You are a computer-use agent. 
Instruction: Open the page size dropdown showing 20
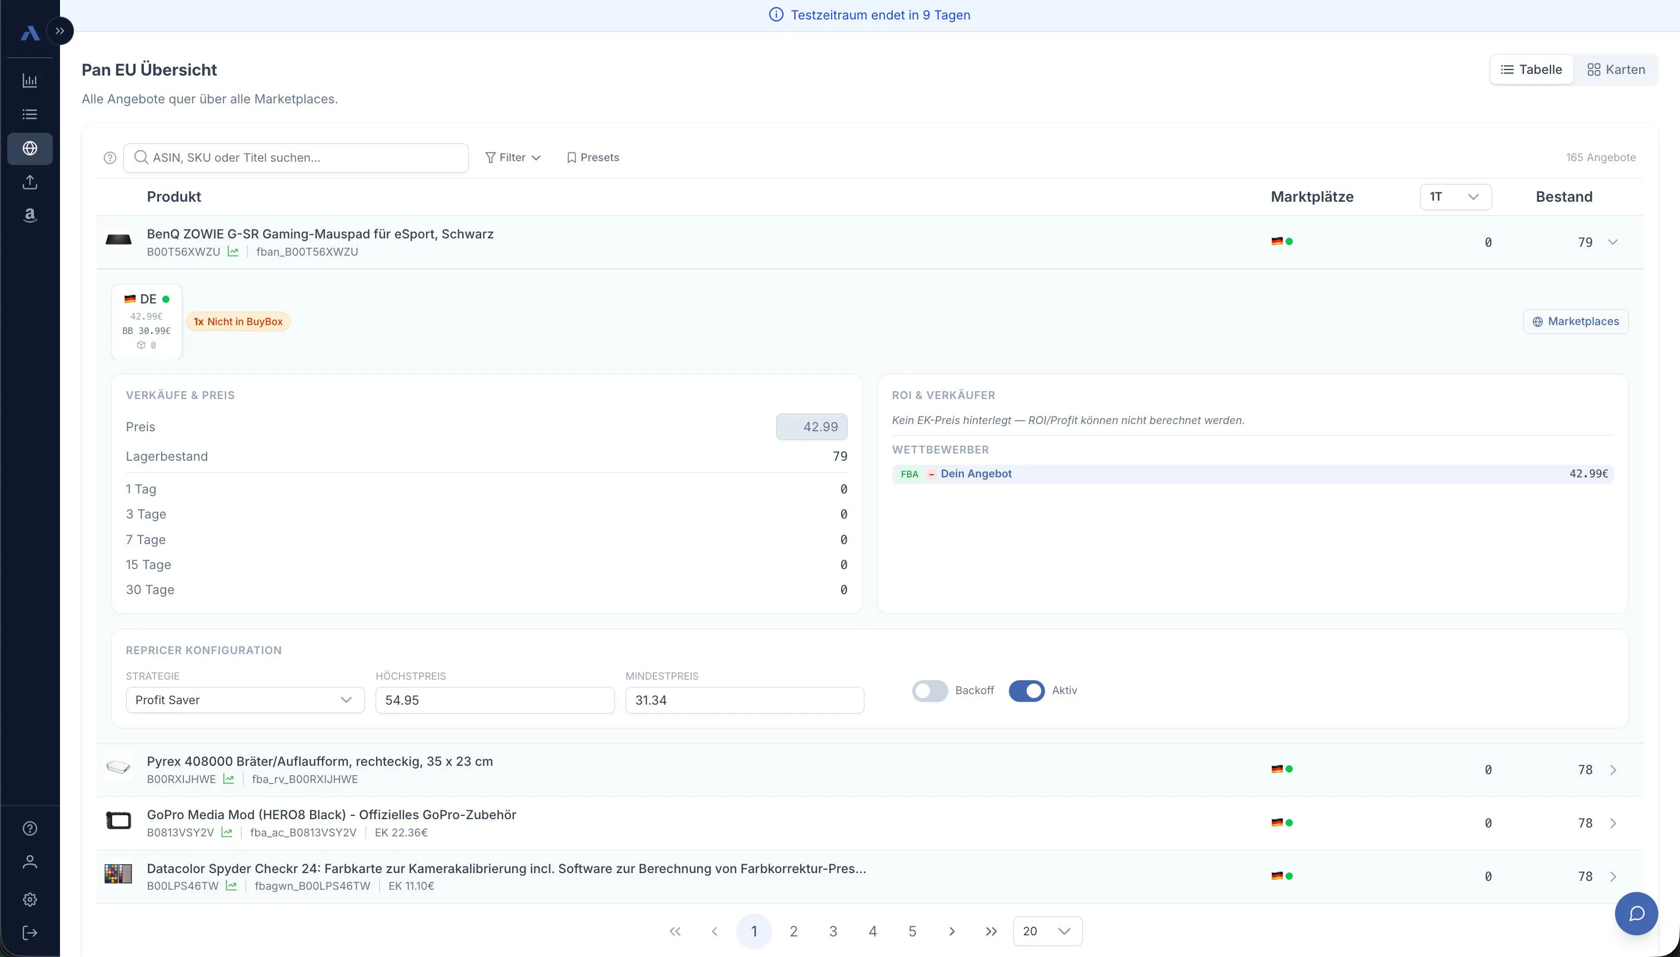coord(1047,931)
